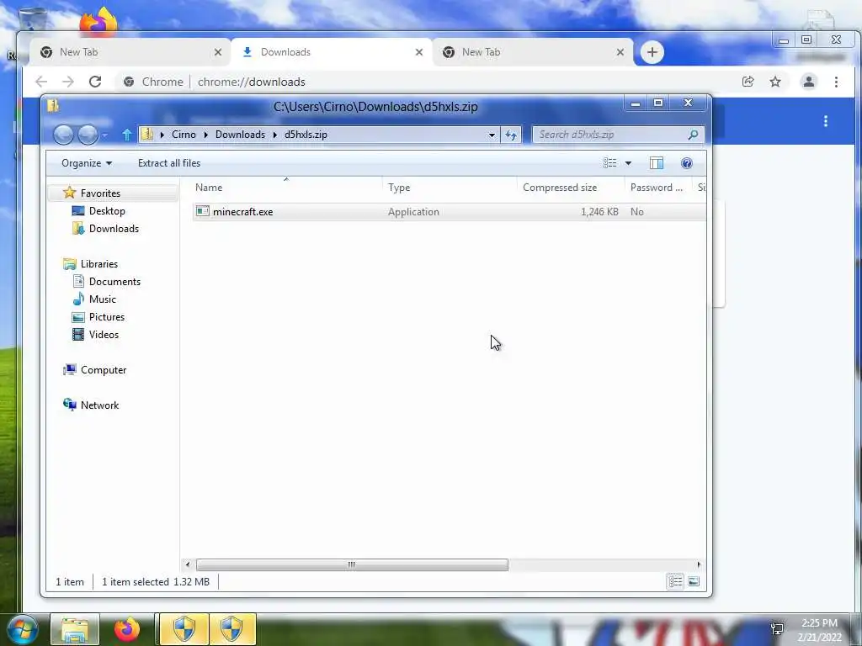Click the second shield icon on taskbar
The height and width of the screenshot is (646, 862).
click(232, 629)
